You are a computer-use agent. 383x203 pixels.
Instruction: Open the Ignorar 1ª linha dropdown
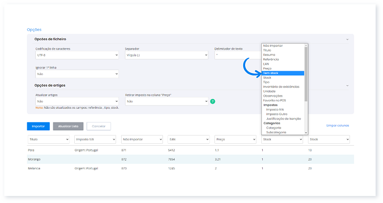(77, 74)
